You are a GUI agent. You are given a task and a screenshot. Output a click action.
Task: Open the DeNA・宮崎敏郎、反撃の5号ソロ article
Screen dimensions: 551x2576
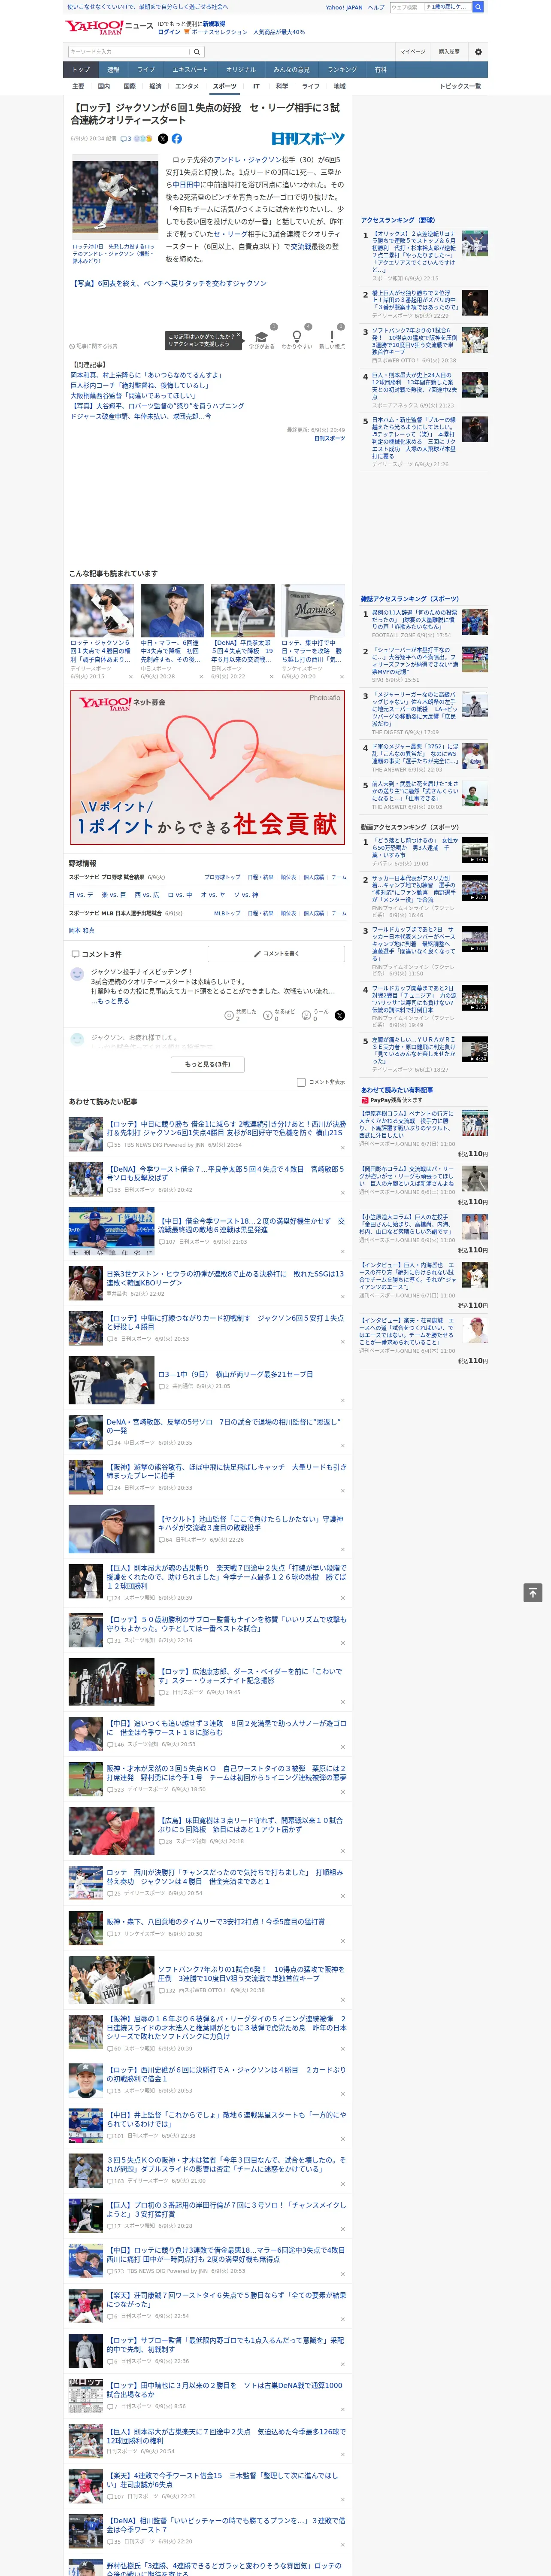(x=224, y=1425)
